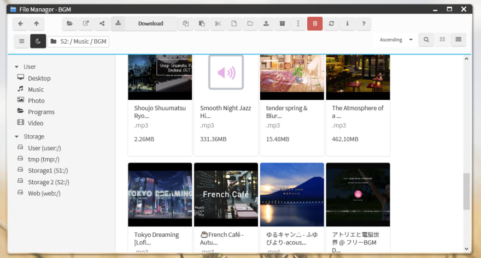Click file name Smooth Night Jazz Hi...
The image size is (481, 258).
pyautogui.click(x=225, y=112)
